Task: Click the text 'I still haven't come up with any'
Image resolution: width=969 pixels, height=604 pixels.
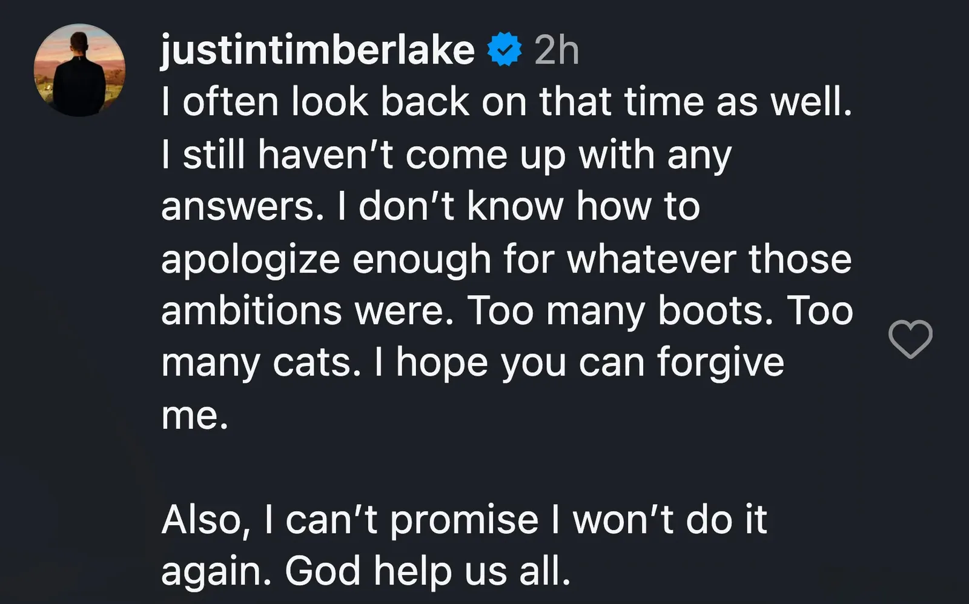Action: [x=446, y=156]
